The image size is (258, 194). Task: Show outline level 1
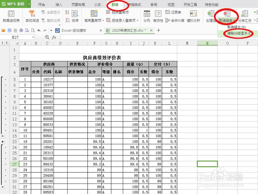point(2,43)
